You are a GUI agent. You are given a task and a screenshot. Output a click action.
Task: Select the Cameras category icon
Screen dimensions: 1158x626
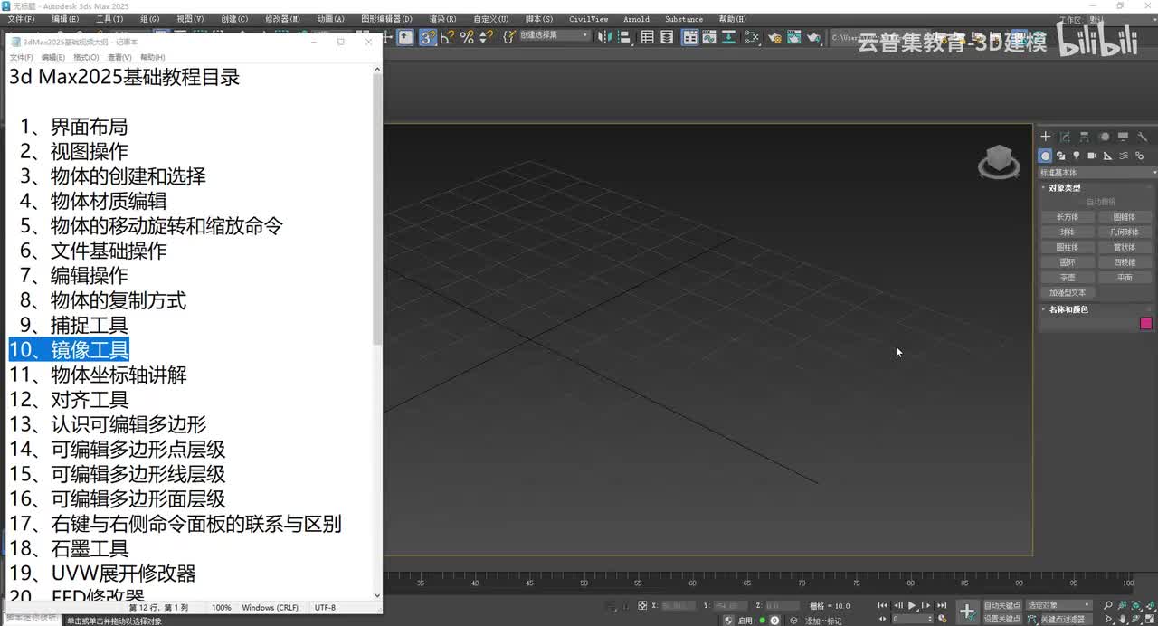pos(1092,156)
